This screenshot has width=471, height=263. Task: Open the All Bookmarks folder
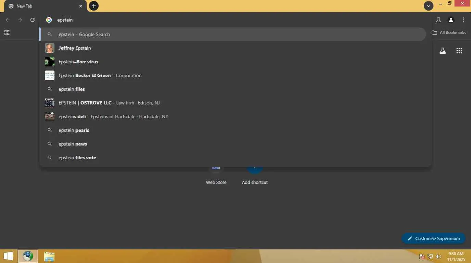coord(449,33)
